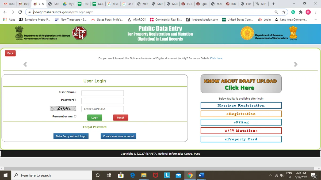Show hidden system tray icons
The width and height of the screenshot is (321, 180).
tap(271, 175)
